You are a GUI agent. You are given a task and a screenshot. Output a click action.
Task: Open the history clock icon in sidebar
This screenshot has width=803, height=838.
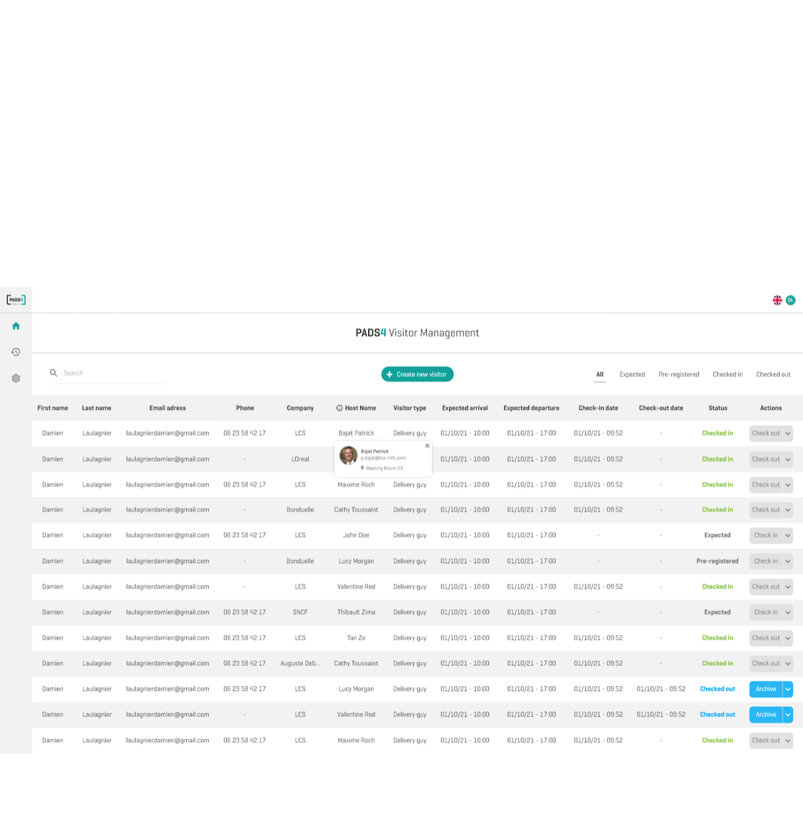coord(16,352)
